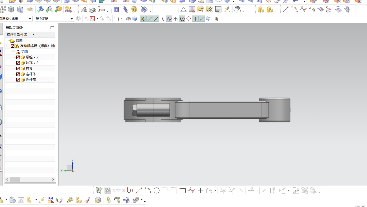Screen dimensions: 367x207
Task: Select the 截面 folder in navigator
Action: pos(17,40)
